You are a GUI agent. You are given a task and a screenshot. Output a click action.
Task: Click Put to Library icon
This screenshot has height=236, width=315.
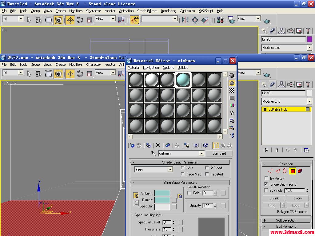pyautogui.click(x=187, y=145)
